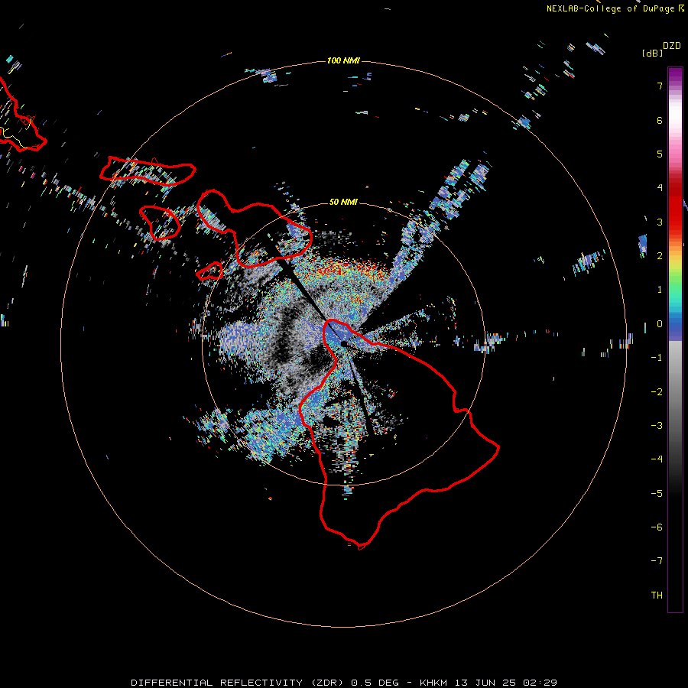
Task: Click the 4 value on the color scale
Action: [x=660, y=188]
